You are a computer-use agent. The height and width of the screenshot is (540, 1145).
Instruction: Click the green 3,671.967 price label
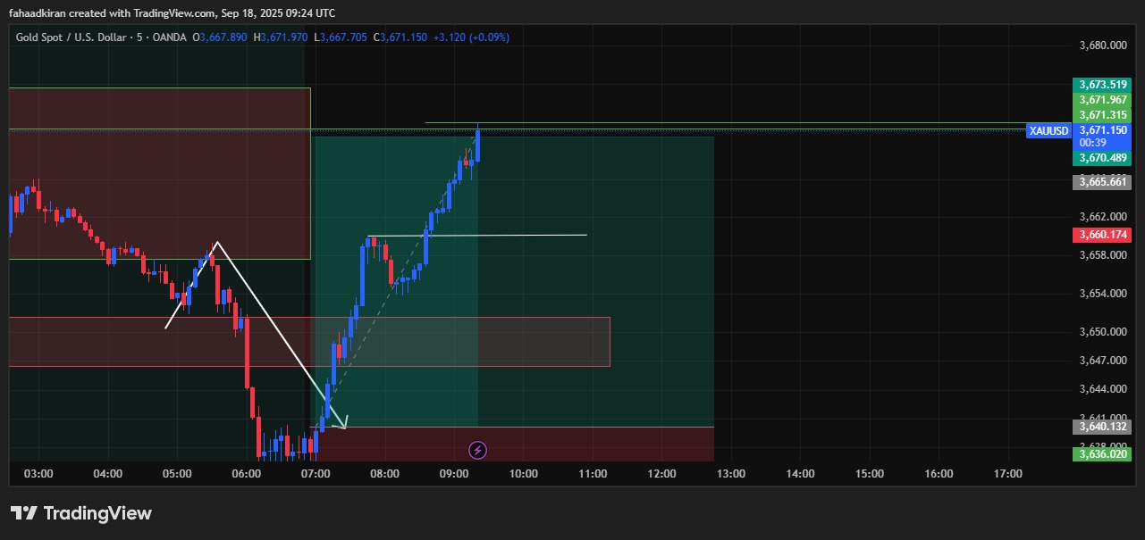[x=1102, y=100]
